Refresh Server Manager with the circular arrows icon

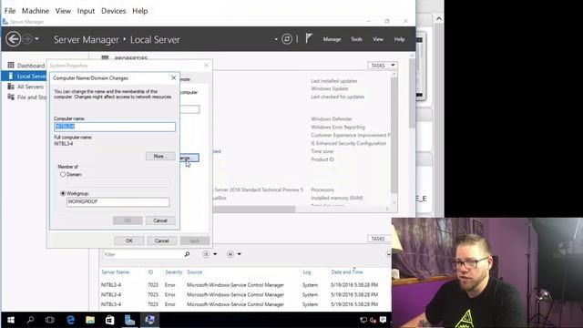pos(287,39)
